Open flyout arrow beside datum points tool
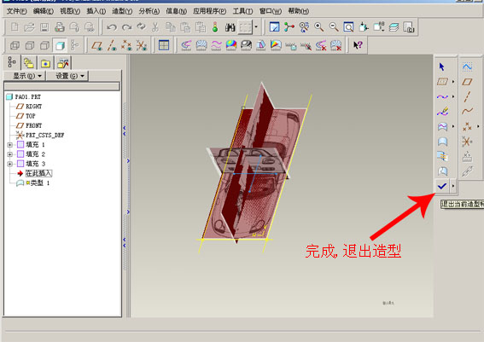484x342 pixels. (478, 126)
